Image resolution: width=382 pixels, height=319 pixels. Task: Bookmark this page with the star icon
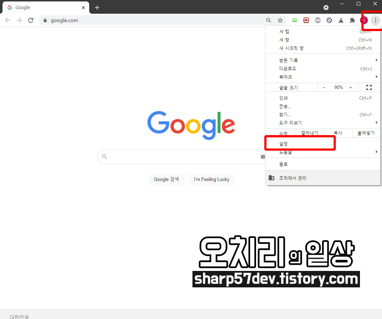[280, 20]
